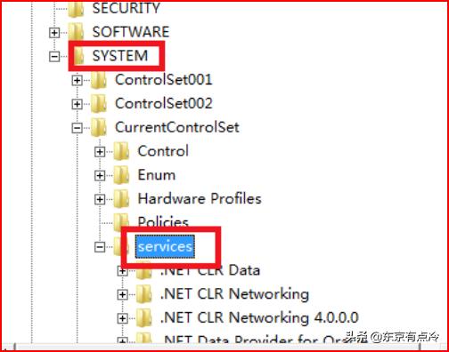
Task: Click the SOFTWARE folder icon
Action: [x=76, y=32]
